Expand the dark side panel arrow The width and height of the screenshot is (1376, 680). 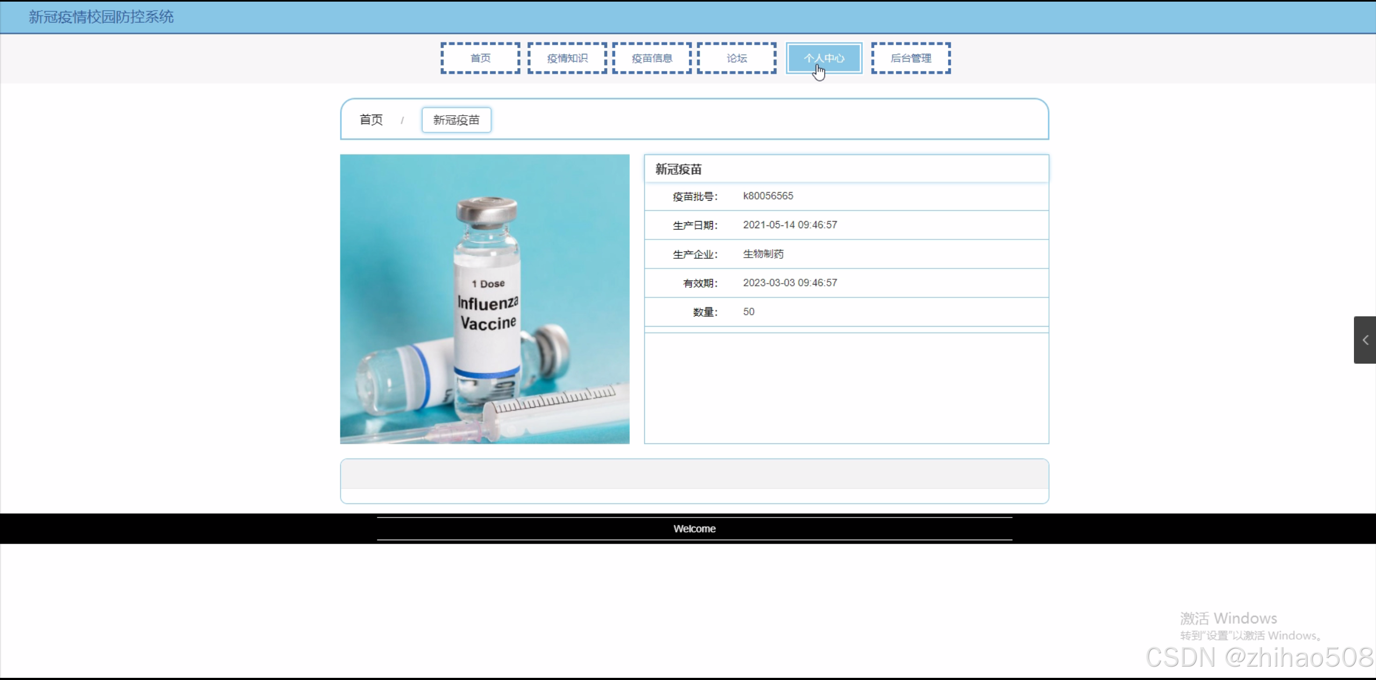1365,340
